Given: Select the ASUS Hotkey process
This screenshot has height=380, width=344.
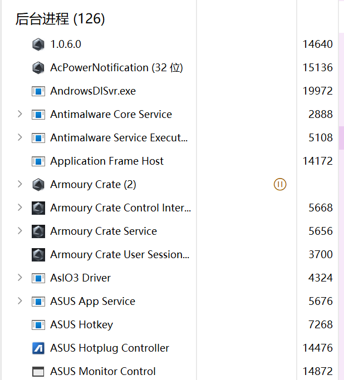Looking at the screenshot, I should point(81,325).
